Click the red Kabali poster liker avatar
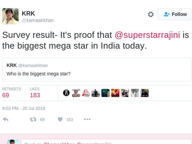This screenshot has height=144, width=192. tap(115, 93)
